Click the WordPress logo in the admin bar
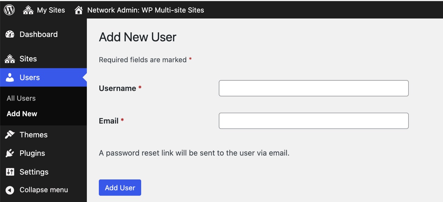This screenshot has height=202, width=443. (9, 10)
